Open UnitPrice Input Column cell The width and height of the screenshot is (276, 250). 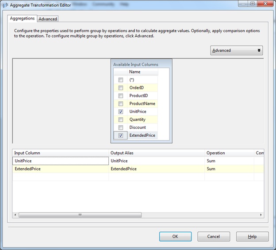[61, 161]
